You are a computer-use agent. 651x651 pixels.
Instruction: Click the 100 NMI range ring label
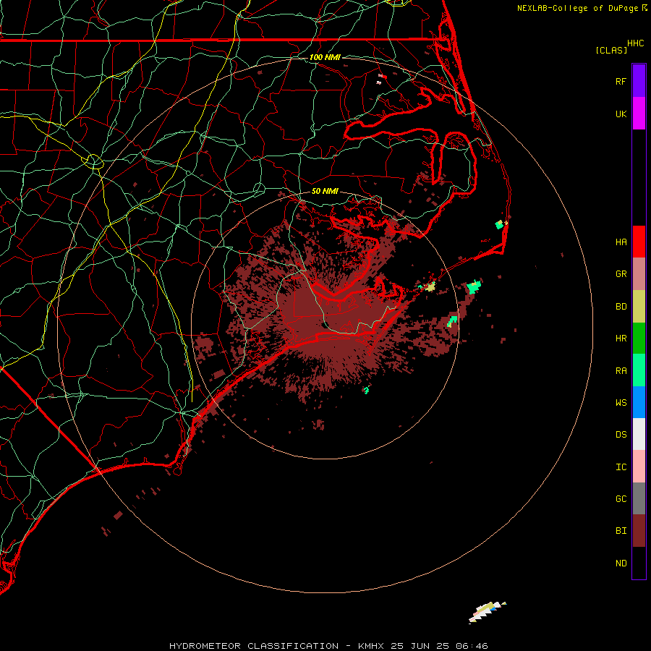pyautogui.click(x=325, y=57)
